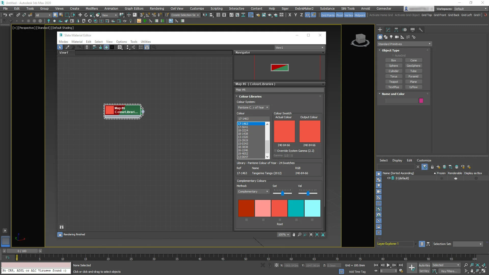Select colour 18-3224 in the swatch list
This screenshot has height=275, width=489.
click(243, 130)
